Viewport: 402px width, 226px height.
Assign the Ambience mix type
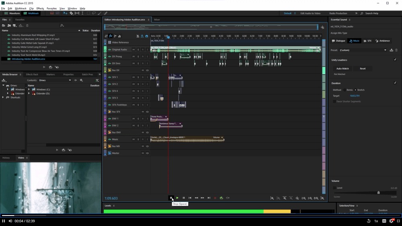(383, 41)
